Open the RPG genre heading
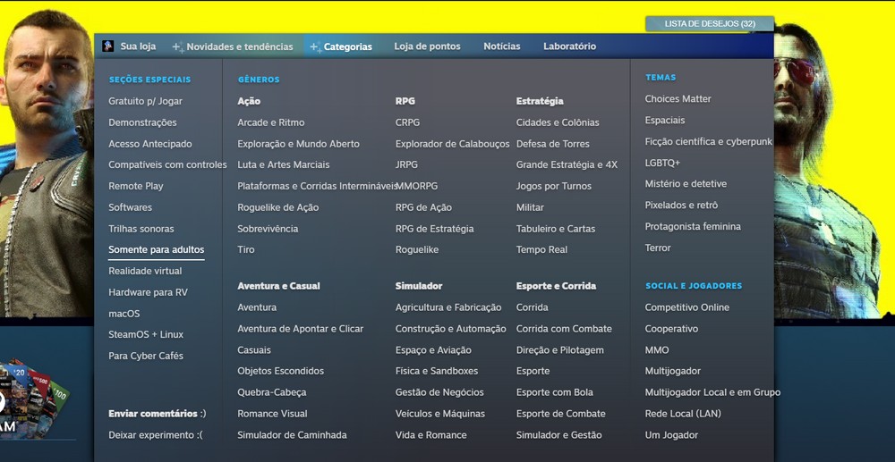 click(405, 101)
